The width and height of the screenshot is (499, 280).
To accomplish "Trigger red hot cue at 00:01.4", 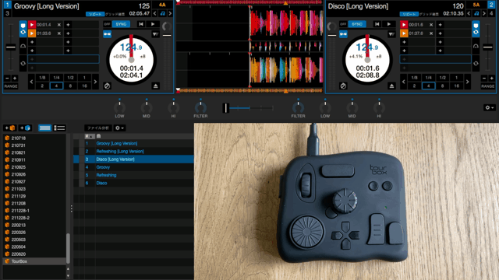I will point(32,24).
